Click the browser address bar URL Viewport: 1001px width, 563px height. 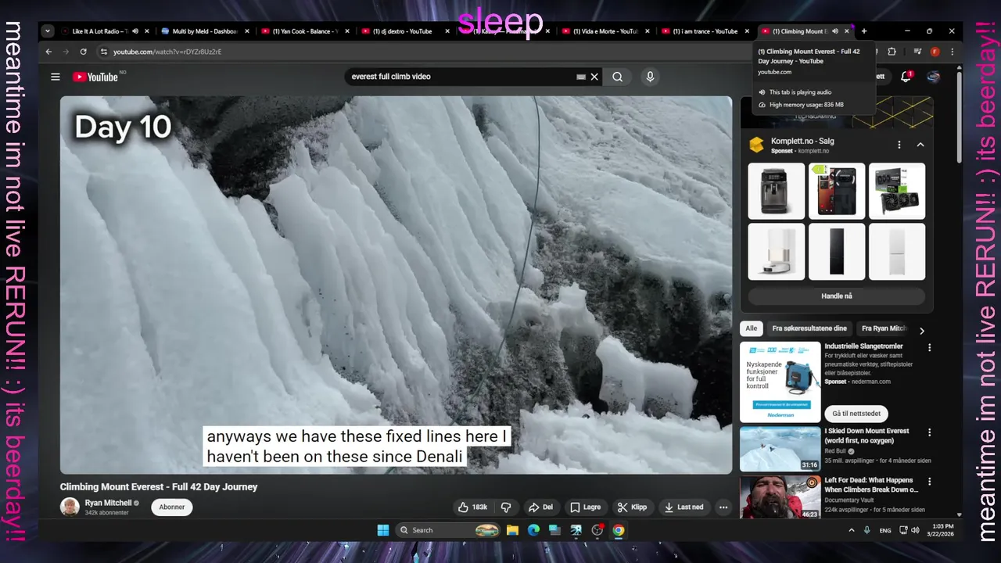click(x=167, y=52)
